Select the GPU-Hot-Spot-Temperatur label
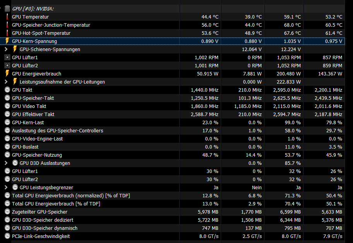This screenshot has width=353, height=243. click(41, 33)
